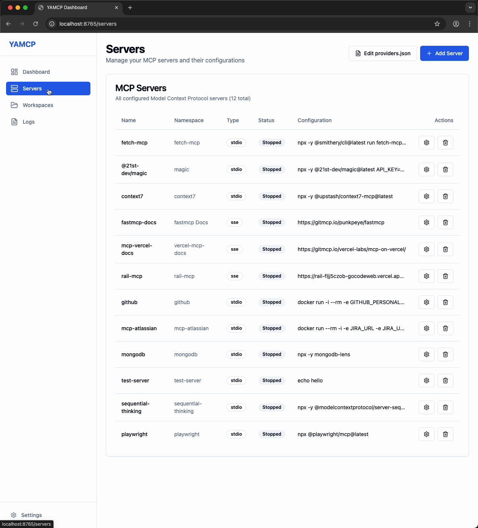Click the Configuration column header
Image resolution: width=478 pixels, height=528 pixels.
click(x=315, y=120)
